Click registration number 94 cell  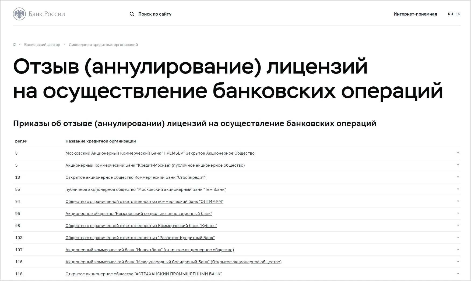(17, 202)
